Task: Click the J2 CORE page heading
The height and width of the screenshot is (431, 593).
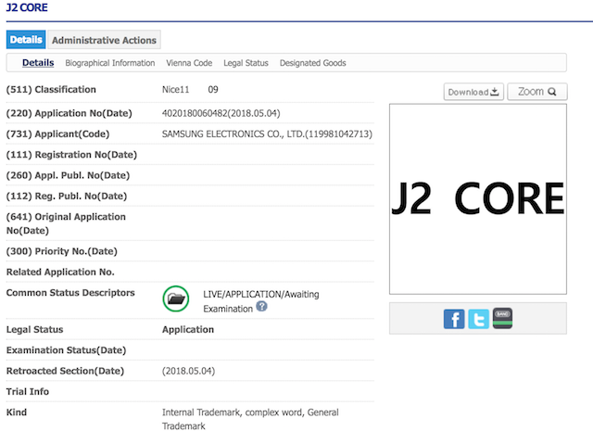Action: tap(29, 8)
